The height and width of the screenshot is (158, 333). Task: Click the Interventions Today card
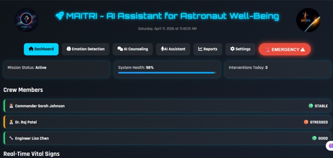click(x=278, y=69)
